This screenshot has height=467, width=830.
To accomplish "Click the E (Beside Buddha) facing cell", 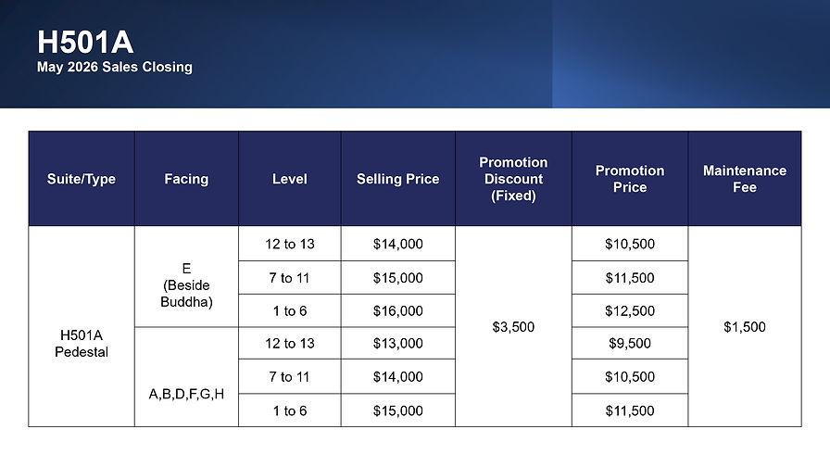I will coord(186,276).
